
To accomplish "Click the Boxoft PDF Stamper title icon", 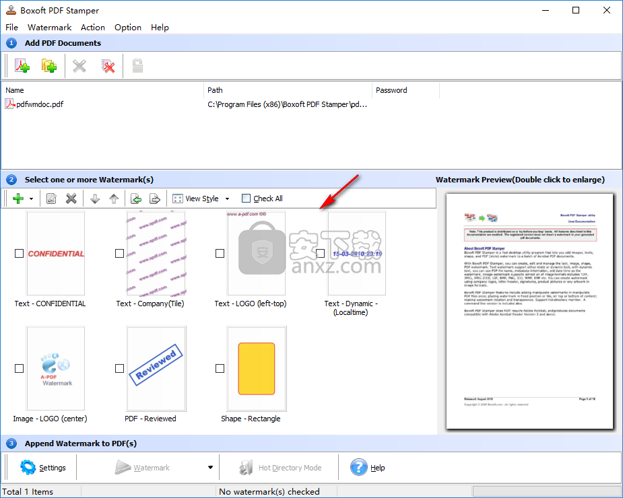I will 11,10.
